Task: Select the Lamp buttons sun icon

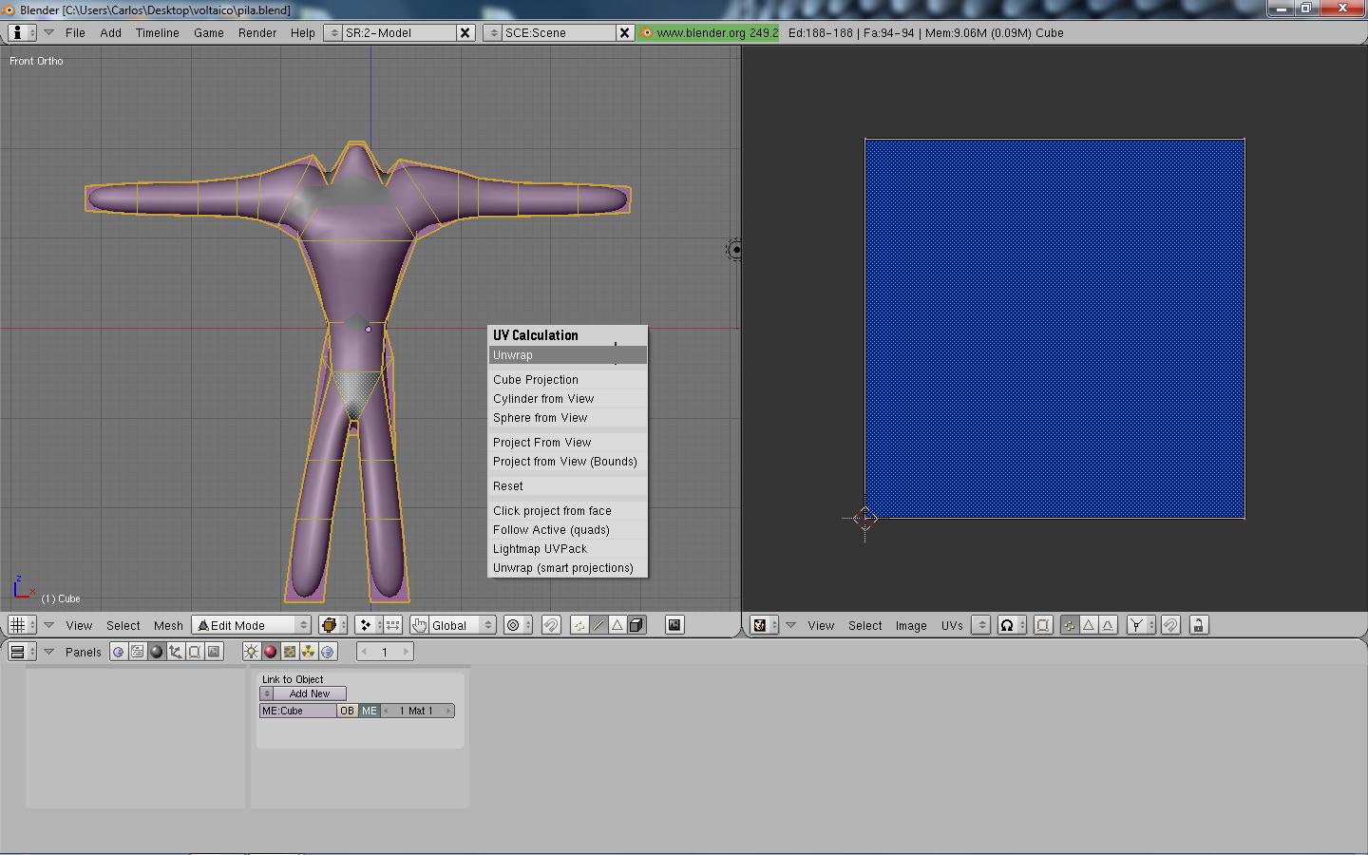Action: 252,652
